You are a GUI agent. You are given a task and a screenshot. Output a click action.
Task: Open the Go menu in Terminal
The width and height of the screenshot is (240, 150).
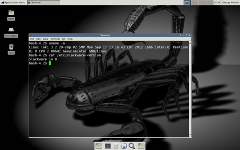(64, 39)
